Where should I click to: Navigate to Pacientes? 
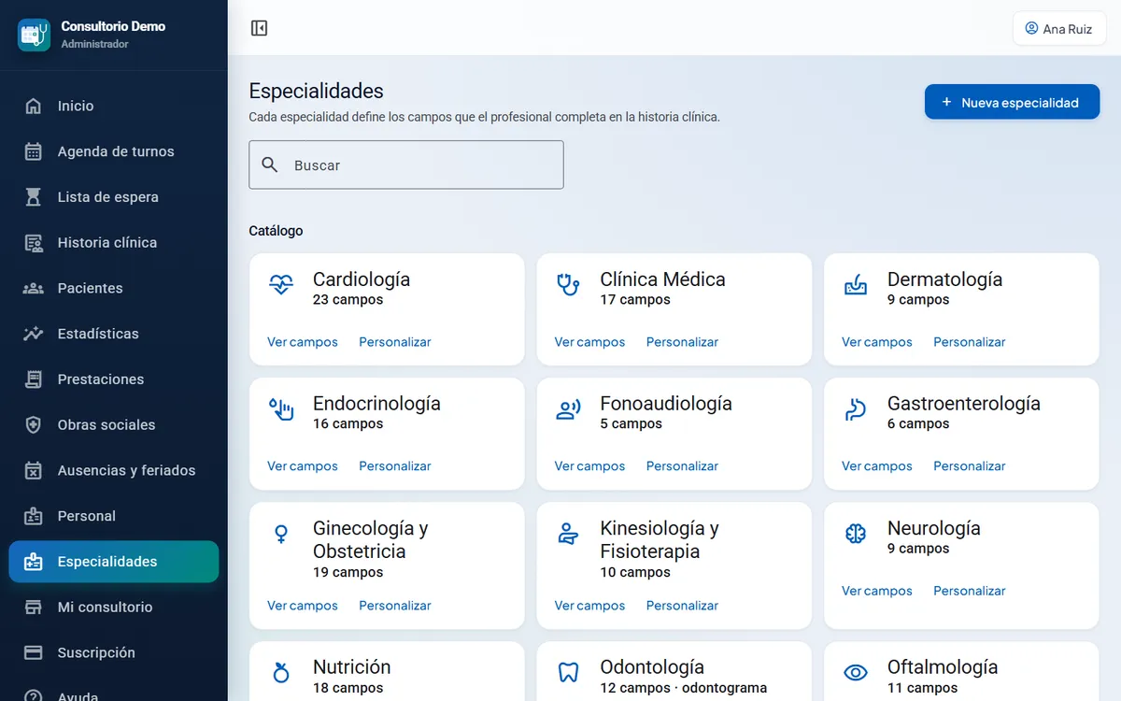click(114, 288)
